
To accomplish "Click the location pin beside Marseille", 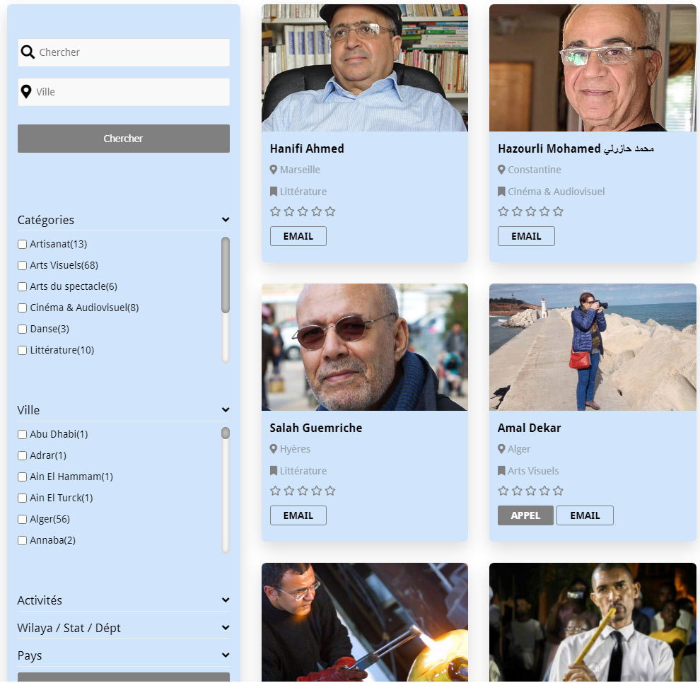I will tap(274, 170).
